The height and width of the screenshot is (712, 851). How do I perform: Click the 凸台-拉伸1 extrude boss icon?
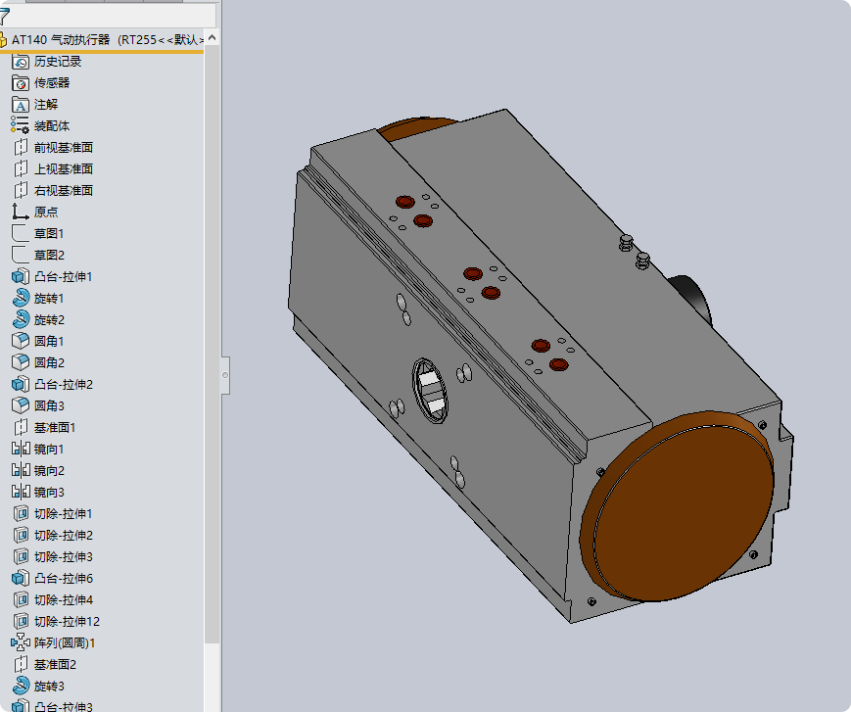[21, 276]
